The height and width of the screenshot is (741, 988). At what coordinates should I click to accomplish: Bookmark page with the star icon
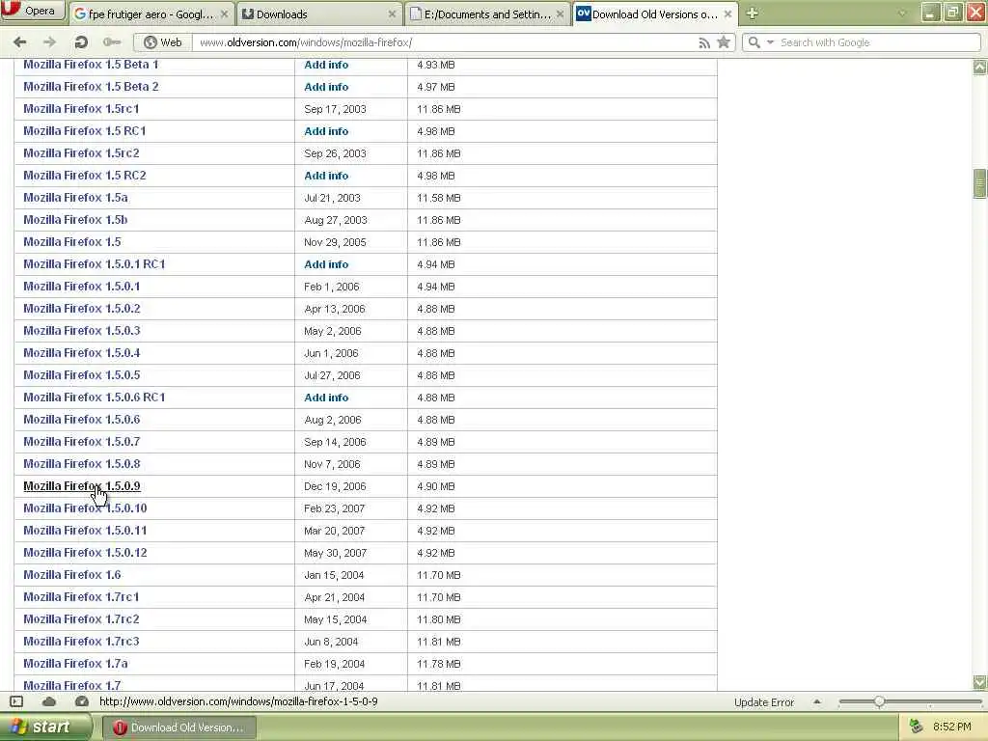coord(724,42)
